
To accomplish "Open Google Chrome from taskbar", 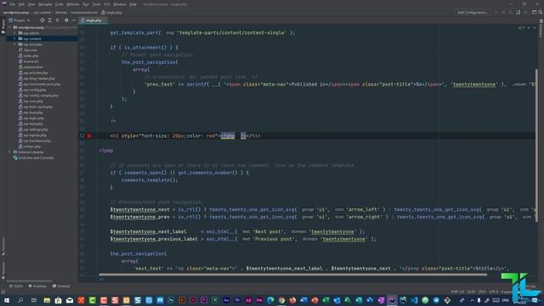I will click(281, 300).
